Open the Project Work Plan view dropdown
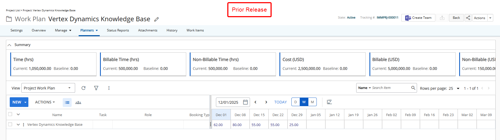 point(48,88)
